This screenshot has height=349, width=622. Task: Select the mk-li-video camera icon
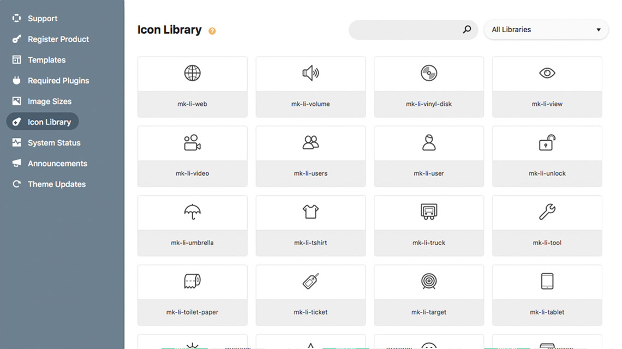pos(192,142)
